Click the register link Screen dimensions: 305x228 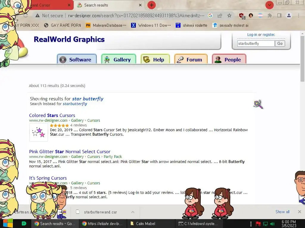click(269, 35)
